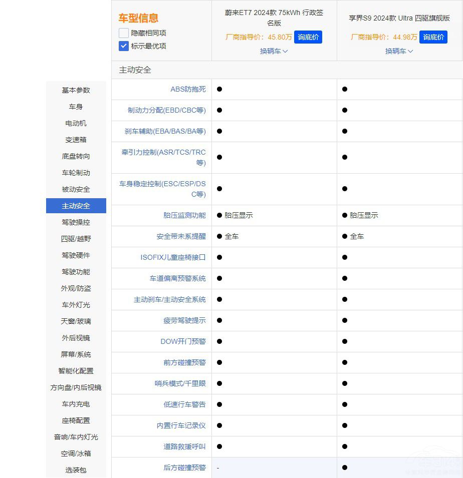Open the 选装包 section
This screenshot has height=478, width=463.
pyautogui.click(x=76, y=470)
